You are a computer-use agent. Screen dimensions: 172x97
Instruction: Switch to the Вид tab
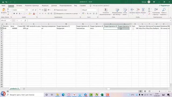pos(76,6)
